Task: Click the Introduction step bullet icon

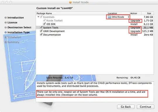Action: coord(6,18)
